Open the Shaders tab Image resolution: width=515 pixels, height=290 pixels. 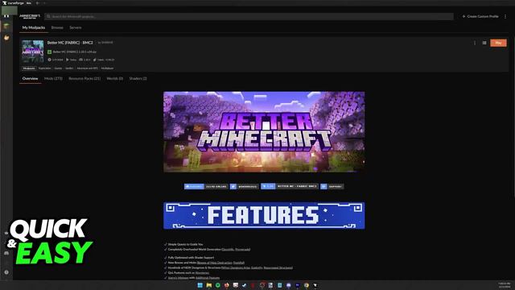coord(138,79)
